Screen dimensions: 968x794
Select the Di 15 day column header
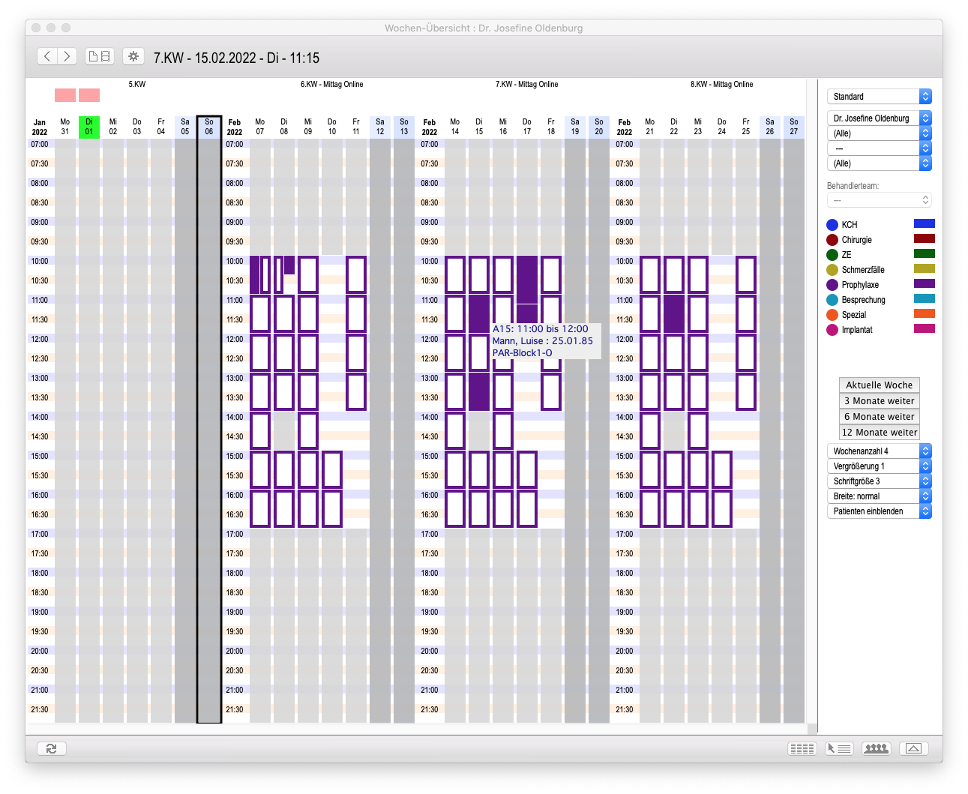[479, 127]
